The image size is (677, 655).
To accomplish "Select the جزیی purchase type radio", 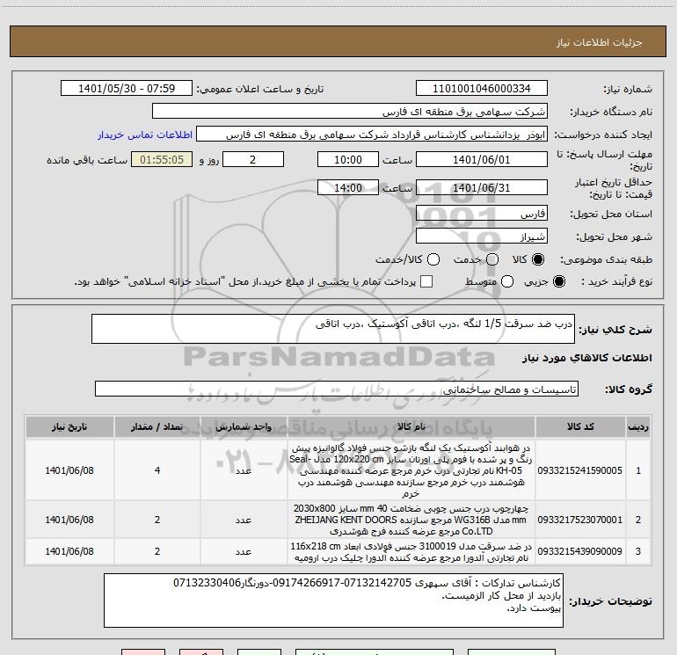I will (x=558, y=281).
